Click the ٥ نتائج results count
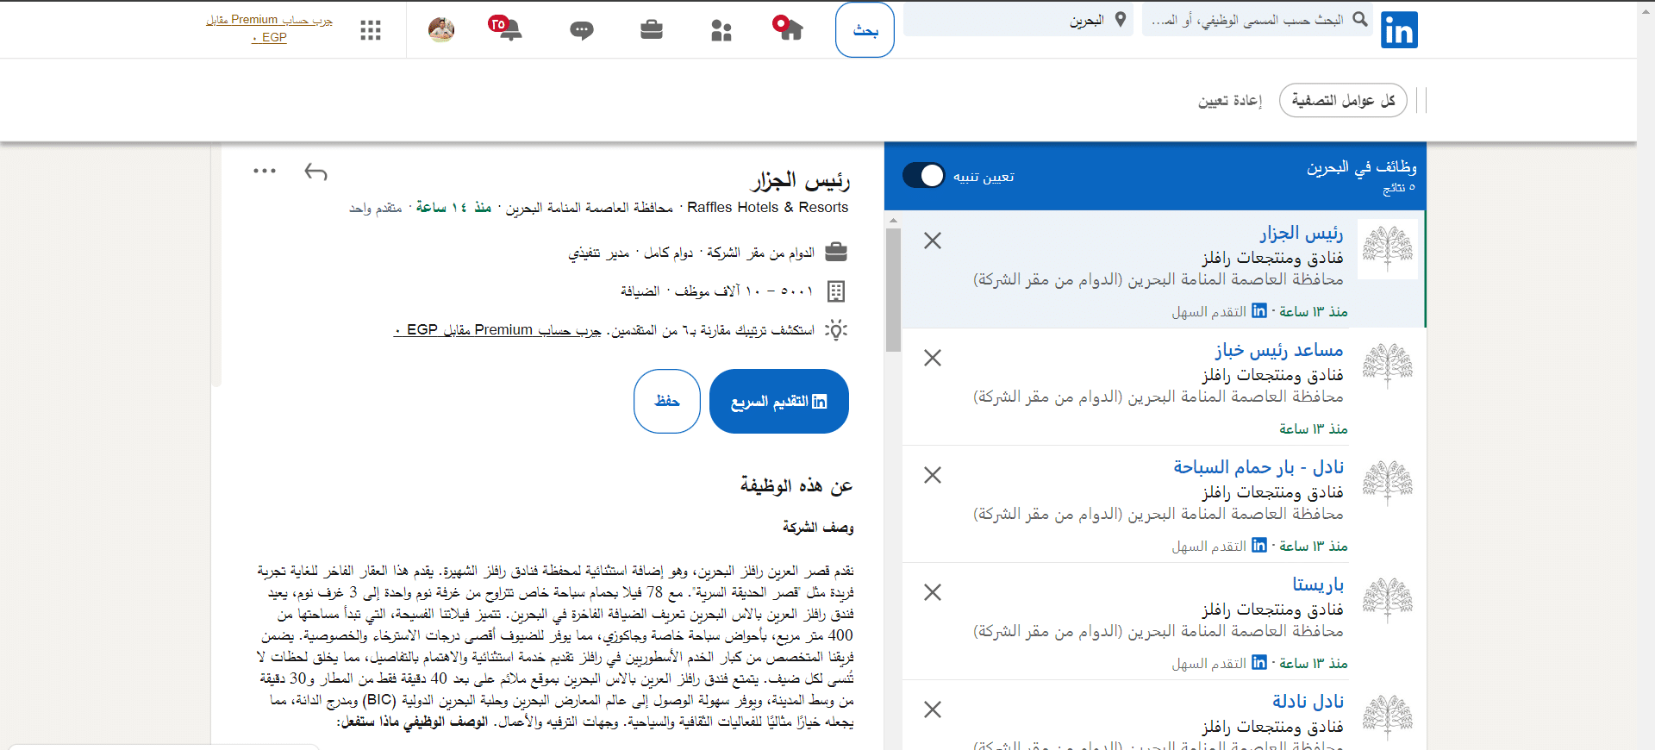Screen dimensions: 1655x750 tap(1399, 188)
